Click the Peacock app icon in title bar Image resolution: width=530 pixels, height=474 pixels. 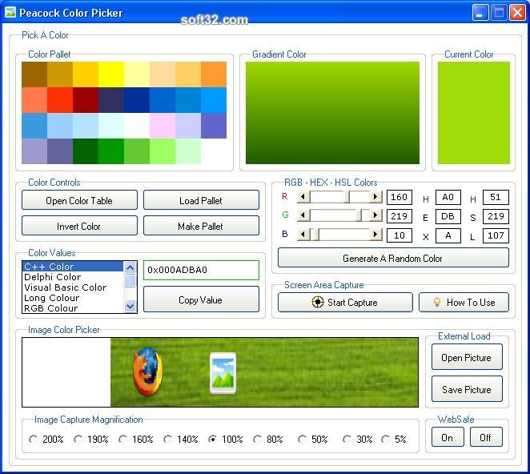click(x=10, y=12)
